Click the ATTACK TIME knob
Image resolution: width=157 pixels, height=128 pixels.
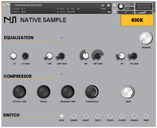click(19, 92)
